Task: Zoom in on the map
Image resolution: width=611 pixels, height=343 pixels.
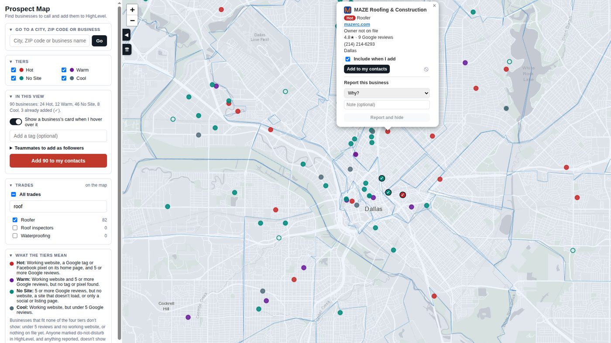Action: [x=132, y=10]
